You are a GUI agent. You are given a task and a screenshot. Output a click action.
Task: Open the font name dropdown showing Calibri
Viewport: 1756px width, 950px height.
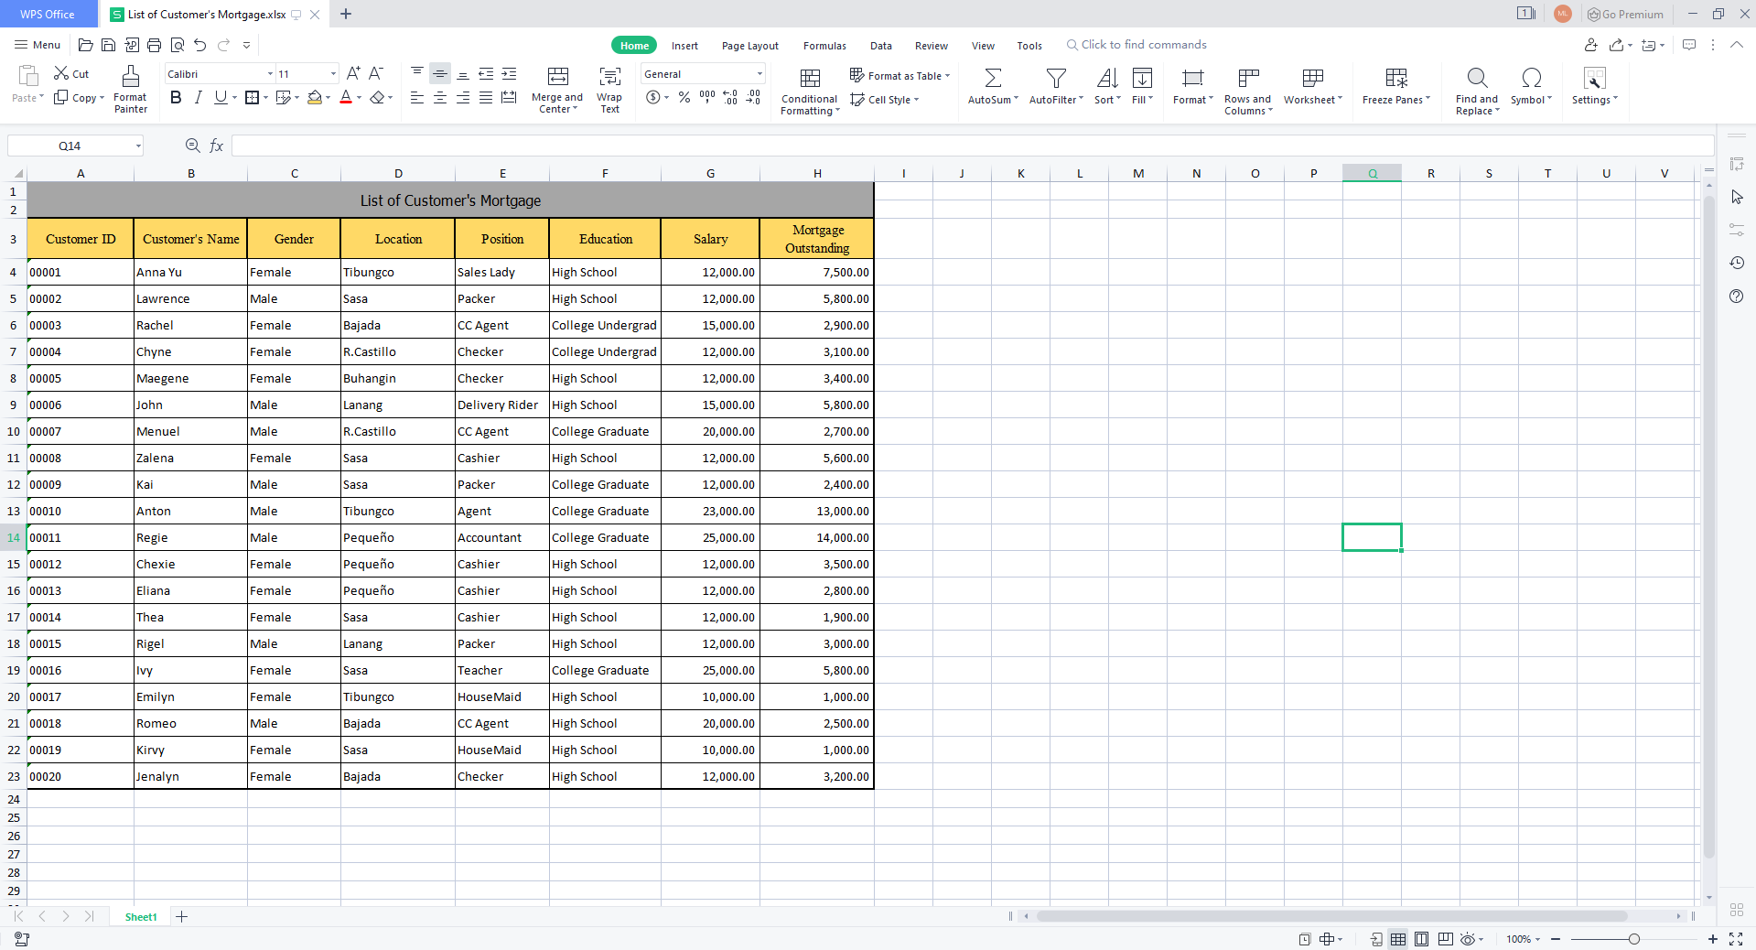click(x=270, y=74)
